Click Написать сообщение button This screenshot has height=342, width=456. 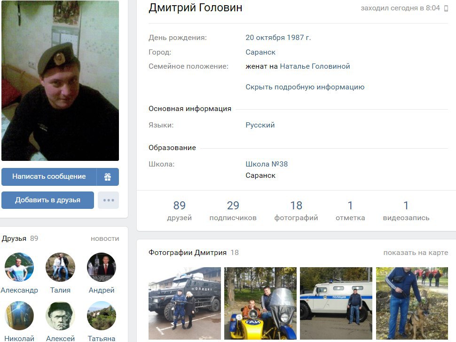point(49,177)
